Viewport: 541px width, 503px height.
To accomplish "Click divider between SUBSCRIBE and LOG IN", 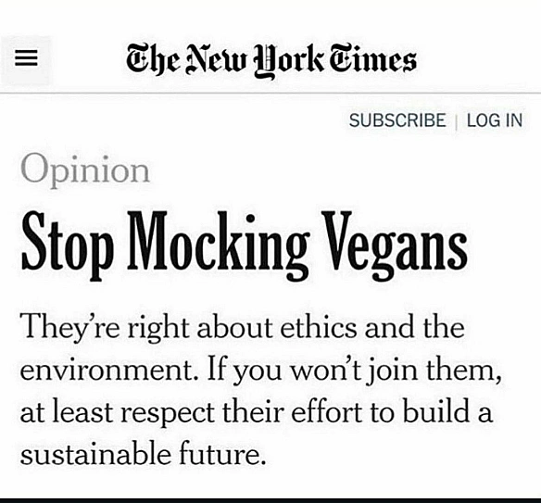I will coord(457,121).
